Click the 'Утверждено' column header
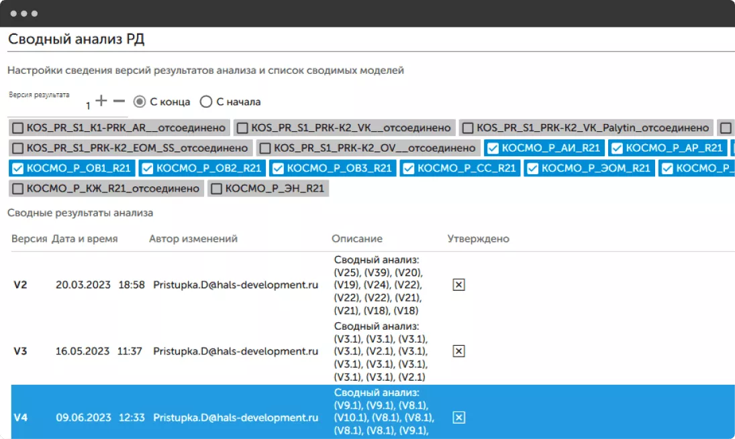The image size is (735, 439). pyautogui.click(x=479, y=239)
